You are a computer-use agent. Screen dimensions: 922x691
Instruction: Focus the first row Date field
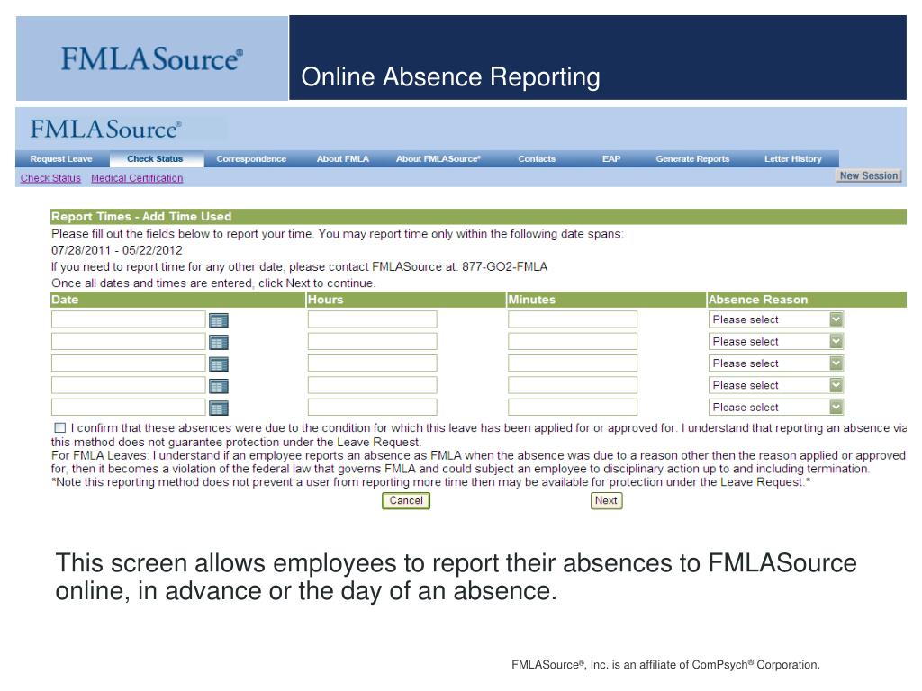coord(128,319)
